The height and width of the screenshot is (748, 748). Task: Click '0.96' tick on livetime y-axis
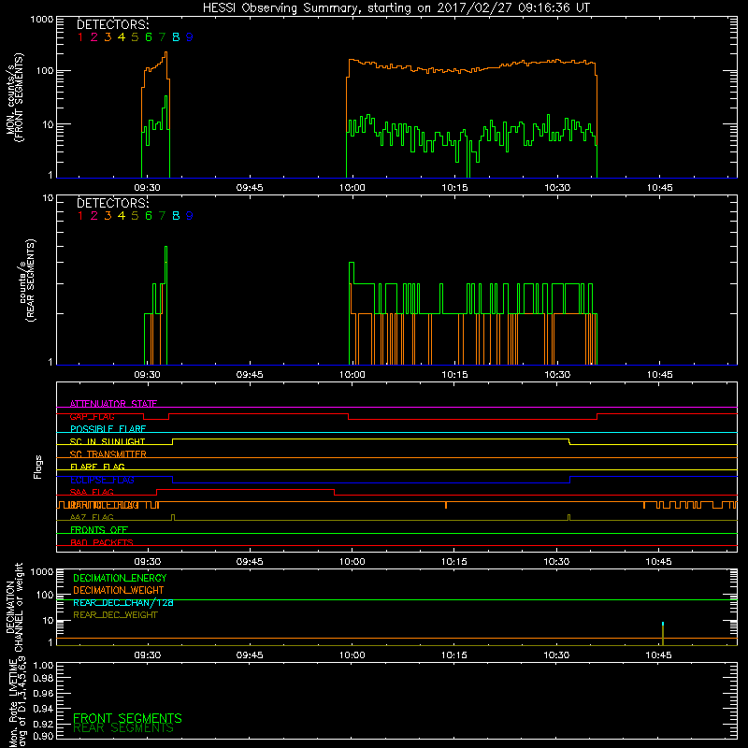pos(43,693)
